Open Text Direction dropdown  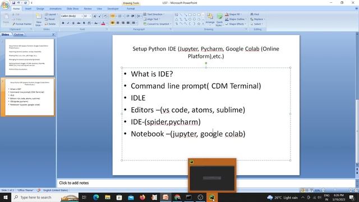click(x=154, y=14)
